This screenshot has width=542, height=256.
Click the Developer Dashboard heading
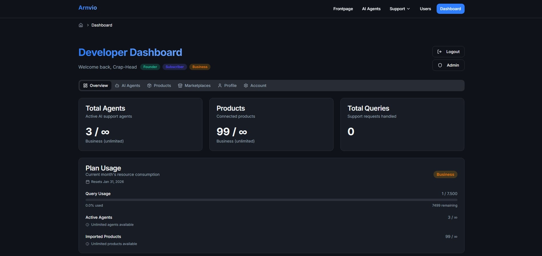tap(130, 52)
